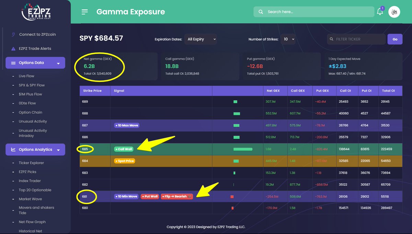Open Top 20 Optionable
This screenshot has height=234, width=412.
point(35,190)
